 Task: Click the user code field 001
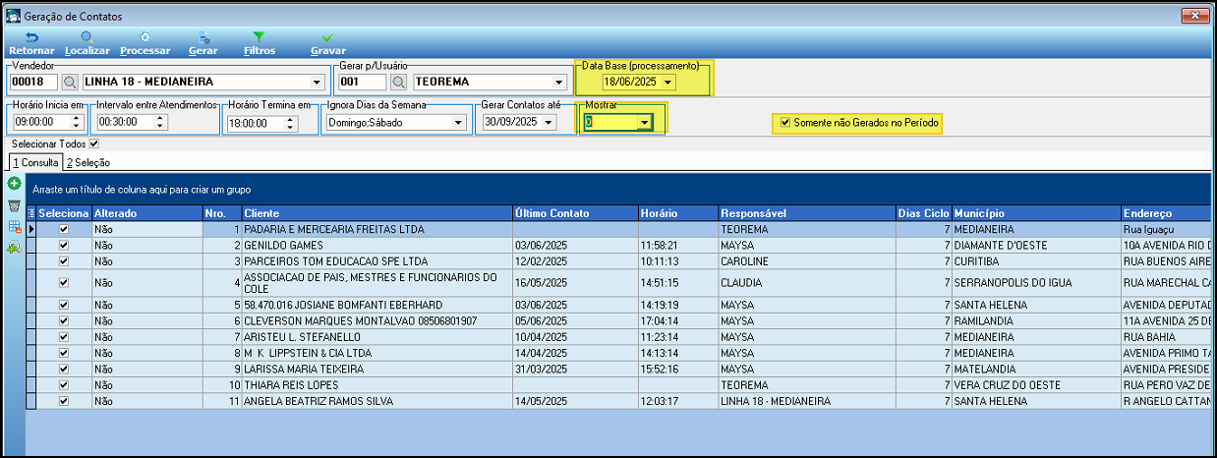tap(363, 83)
